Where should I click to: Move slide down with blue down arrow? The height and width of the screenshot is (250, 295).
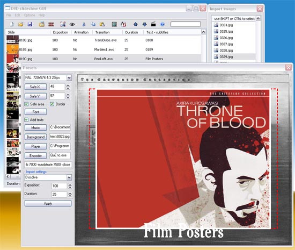144,24
